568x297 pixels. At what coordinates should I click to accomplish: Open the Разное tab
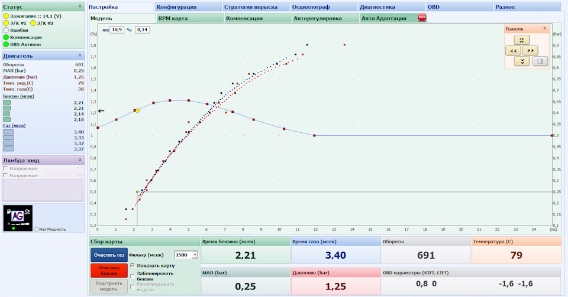pyautogui.click(x=527, y=7)
